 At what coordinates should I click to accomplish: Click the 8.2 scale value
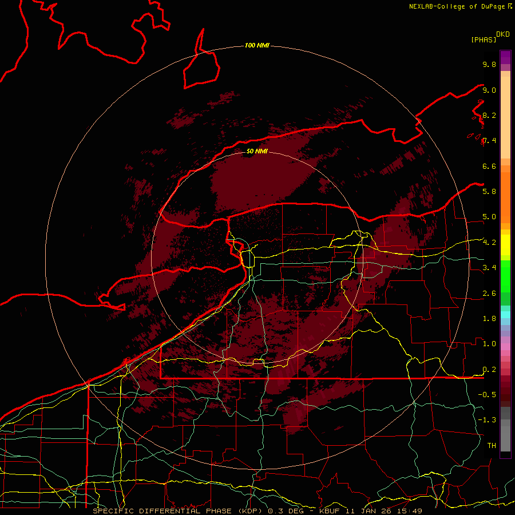(489, 115)
